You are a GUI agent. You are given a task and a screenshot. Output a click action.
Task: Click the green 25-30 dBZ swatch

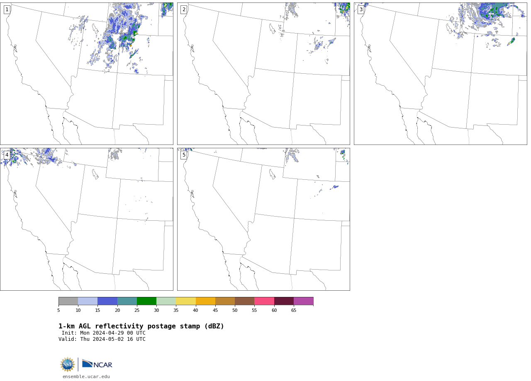click(x=146, y=301)
